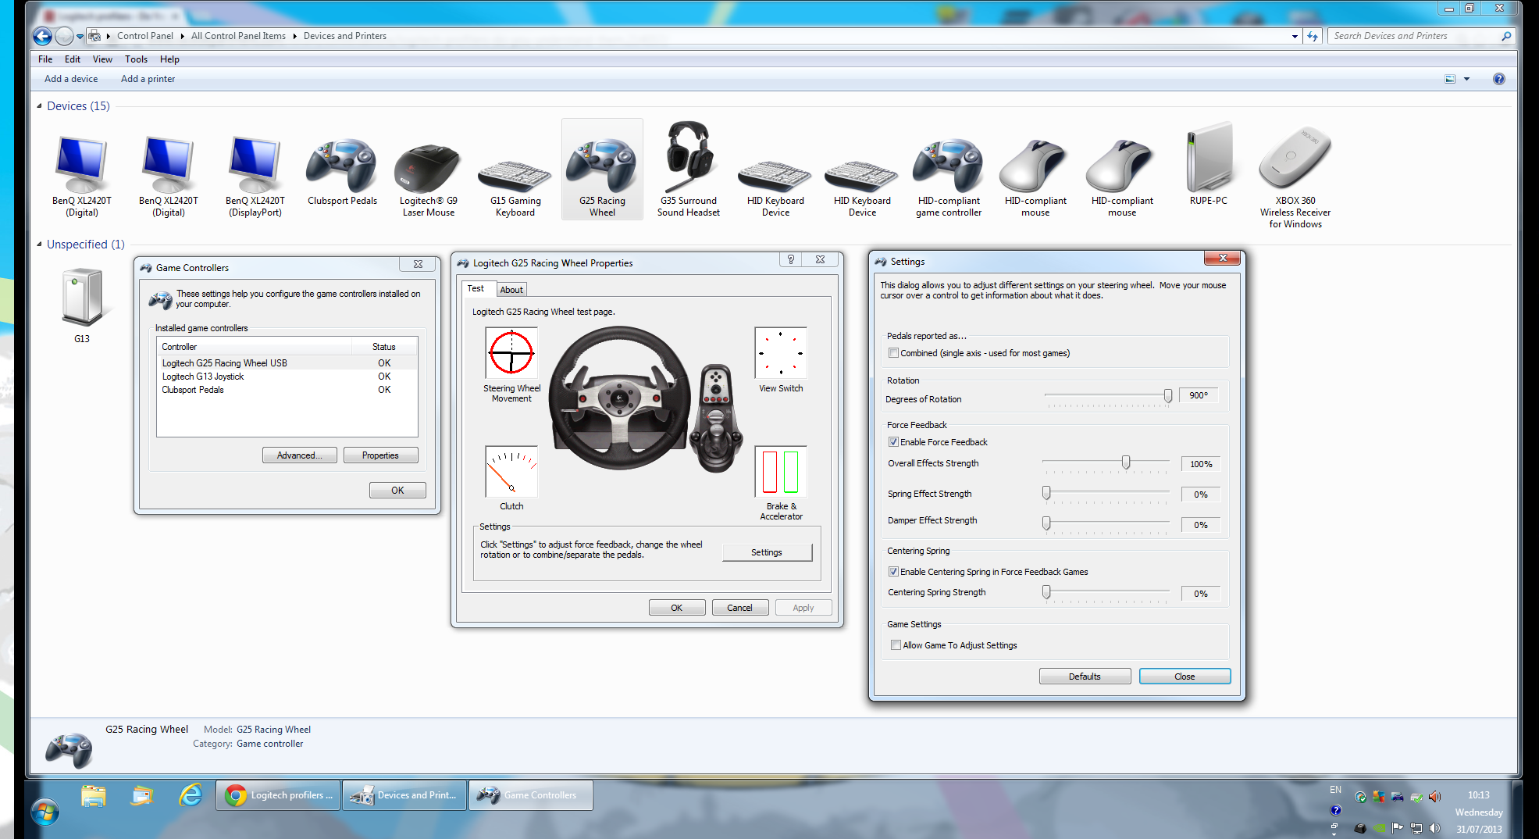Click the Brake & Accelerator bars indicator
The height and width of the screenshot is (839, 1539).
pos(780,471)
